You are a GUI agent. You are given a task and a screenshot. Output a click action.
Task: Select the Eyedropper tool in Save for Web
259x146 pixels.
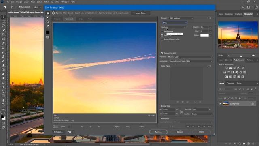(48, 26)
